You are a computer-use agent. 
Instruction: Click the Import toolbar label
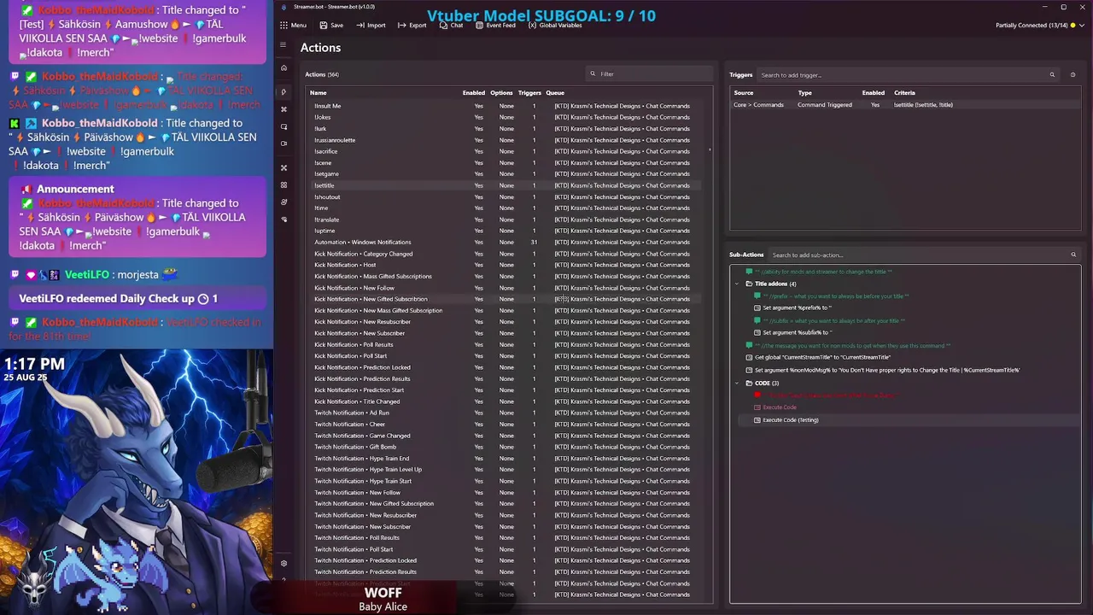377,26
